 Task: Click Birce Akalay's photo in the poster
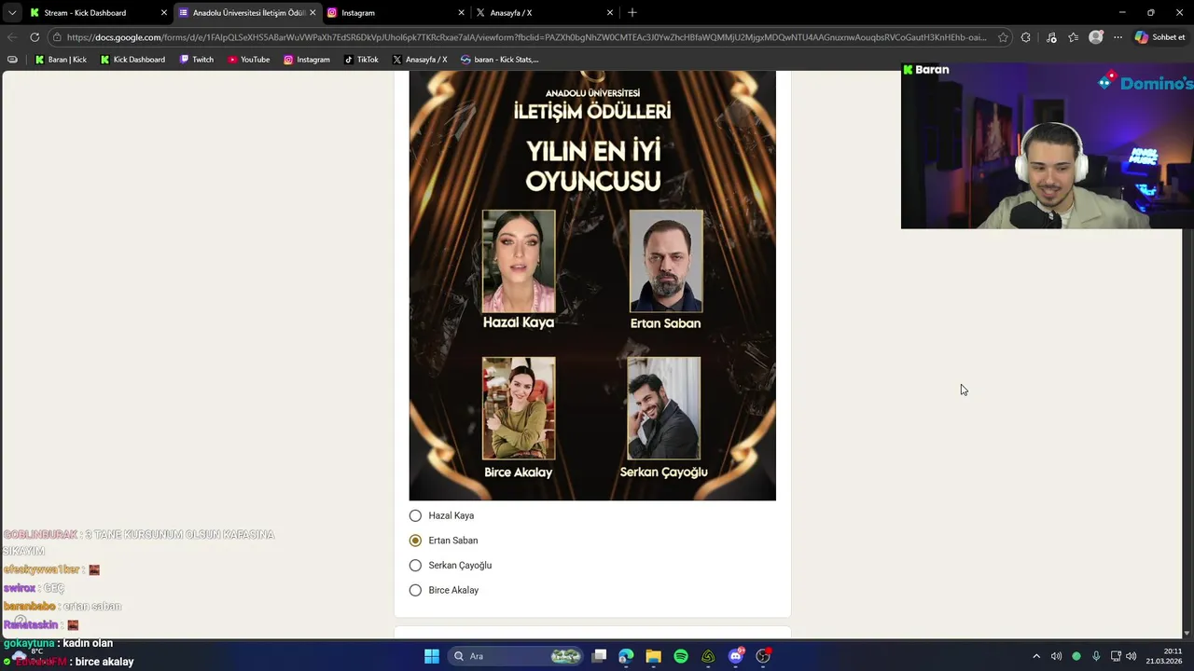(x=519, y=409)
